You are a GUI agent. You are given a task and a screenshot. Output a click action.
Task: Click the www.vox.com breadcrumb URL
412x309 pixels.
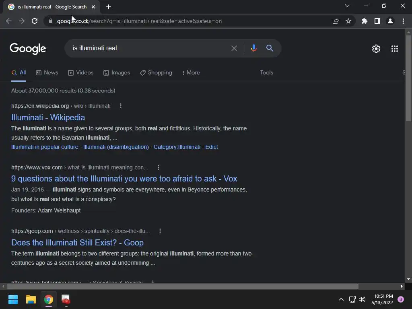[37, 167]
